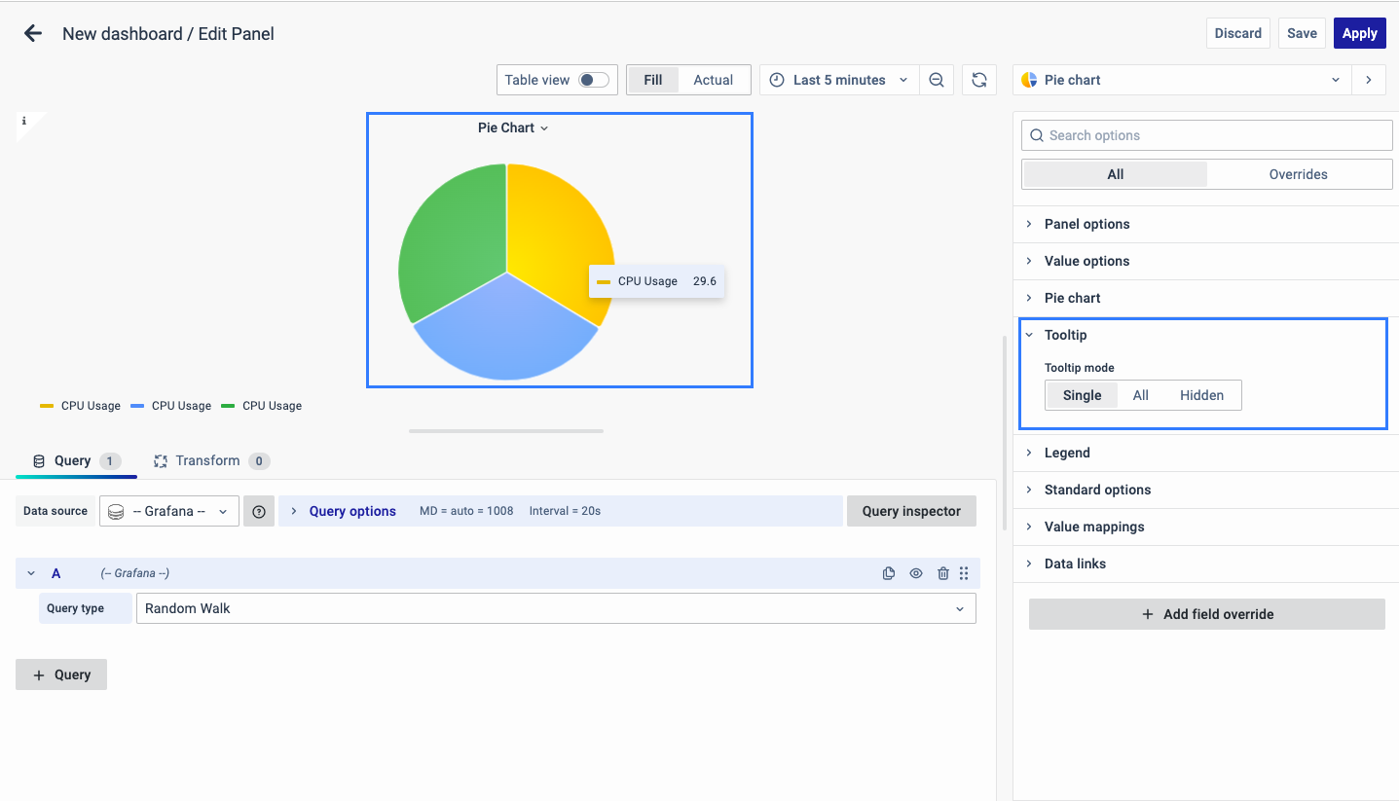Image resolution: width=1399 pixels, height=801 pixels.
Task: Click the Add field override button
Action: point(1206,614)
